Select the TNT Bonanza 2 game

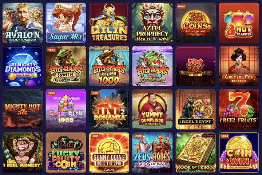109,110
